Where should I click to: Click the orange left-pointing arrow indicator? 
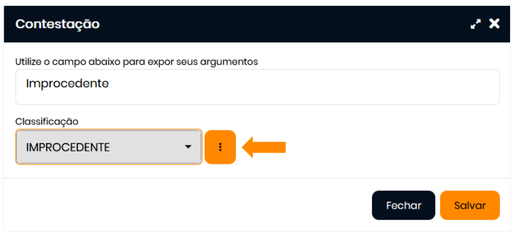click(264, 147)
